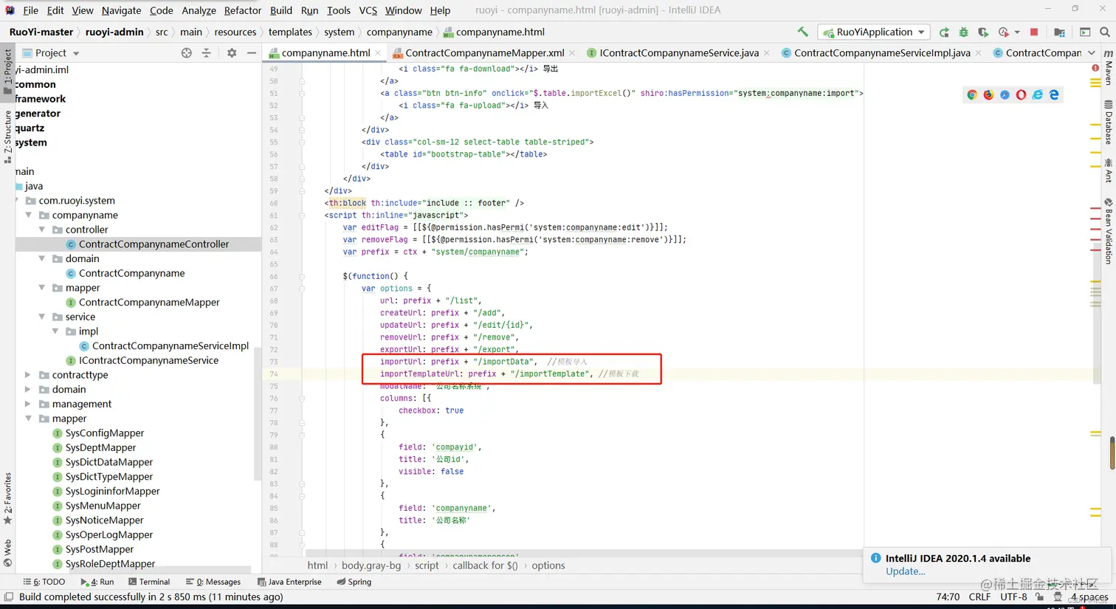The image size is (1116, 609).
Task: Open page in Internet Explorer icon
Action: 1038,94
